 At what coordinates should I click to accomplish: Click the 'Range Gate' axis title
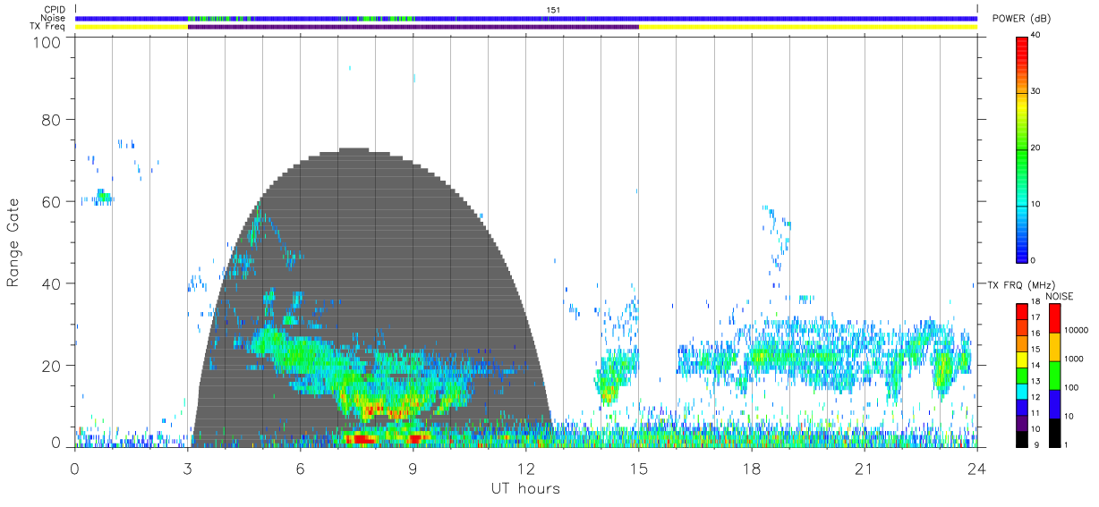coord(13,242)
